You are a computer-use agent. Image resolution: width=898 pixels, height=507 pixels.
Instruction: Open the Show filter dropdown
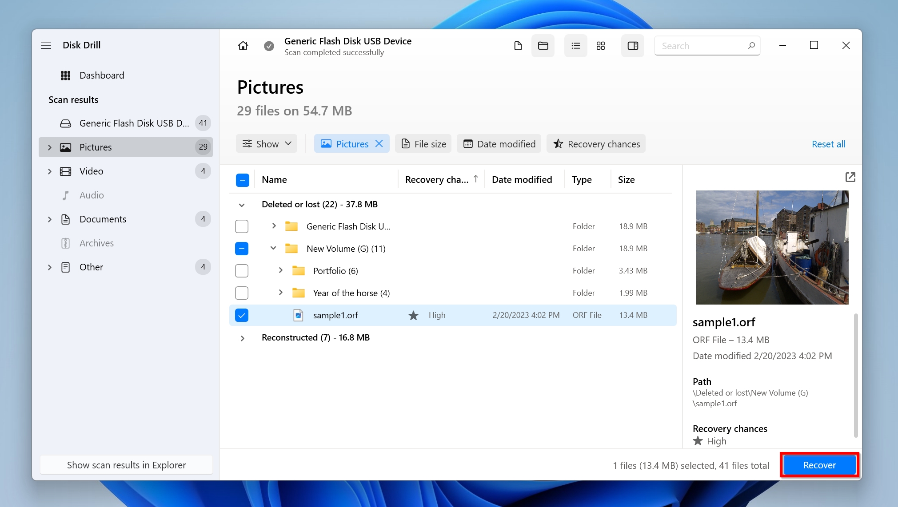point(267,143)
